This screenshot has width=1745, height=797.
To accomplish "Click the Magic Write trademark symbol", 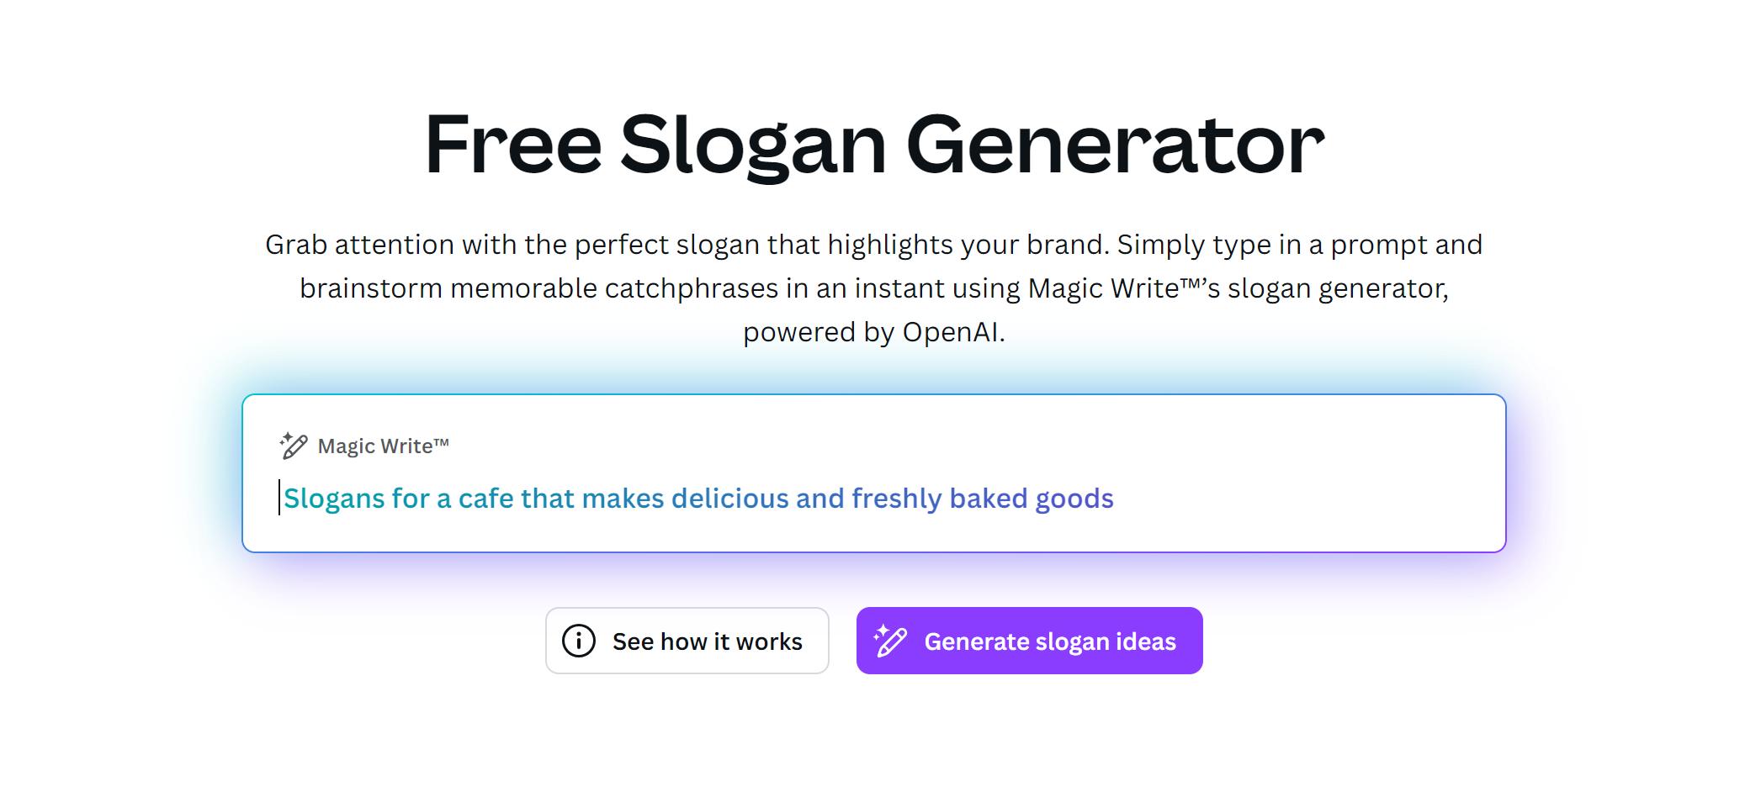I will coord(441,441).
